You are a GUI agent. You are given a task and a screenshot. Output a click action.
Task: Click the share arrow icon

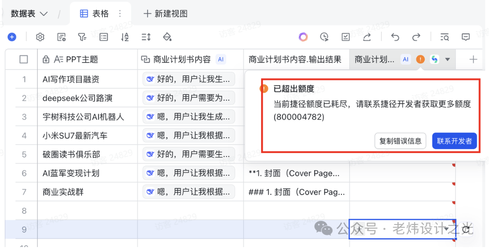(367, 37)
